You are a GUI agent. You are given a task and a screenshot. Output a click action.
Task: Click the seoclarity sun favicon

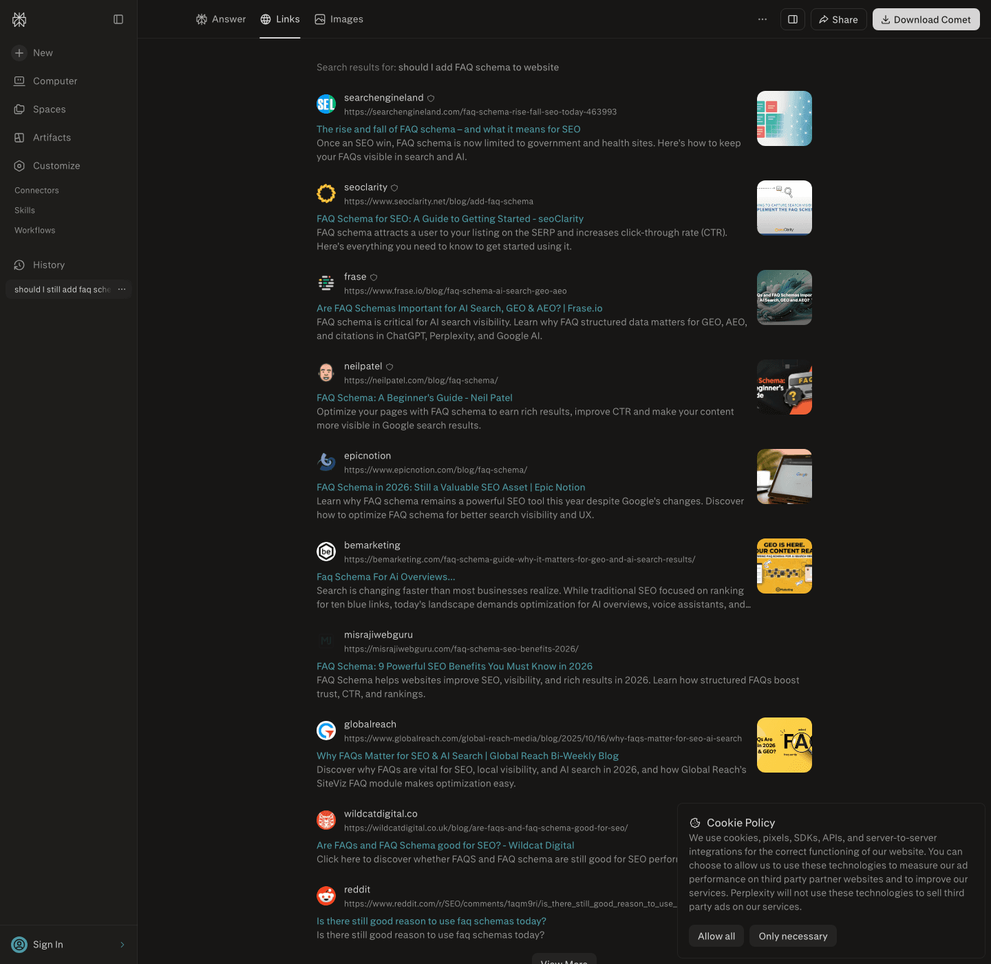coord(326,193)
